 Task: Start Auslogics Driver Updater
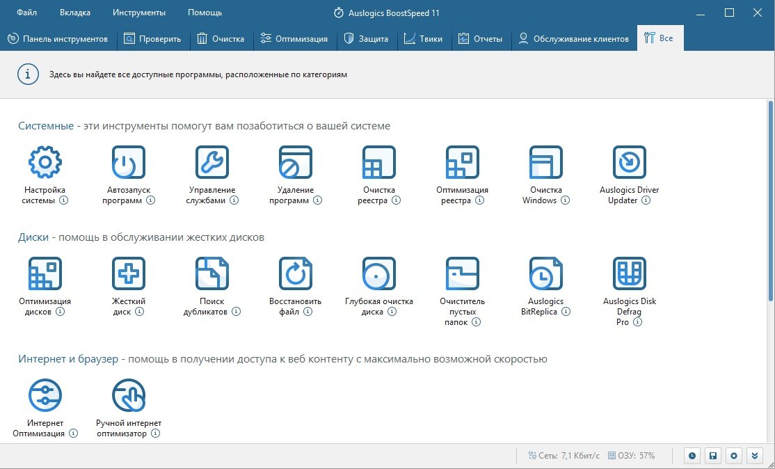tap(629, 162)
